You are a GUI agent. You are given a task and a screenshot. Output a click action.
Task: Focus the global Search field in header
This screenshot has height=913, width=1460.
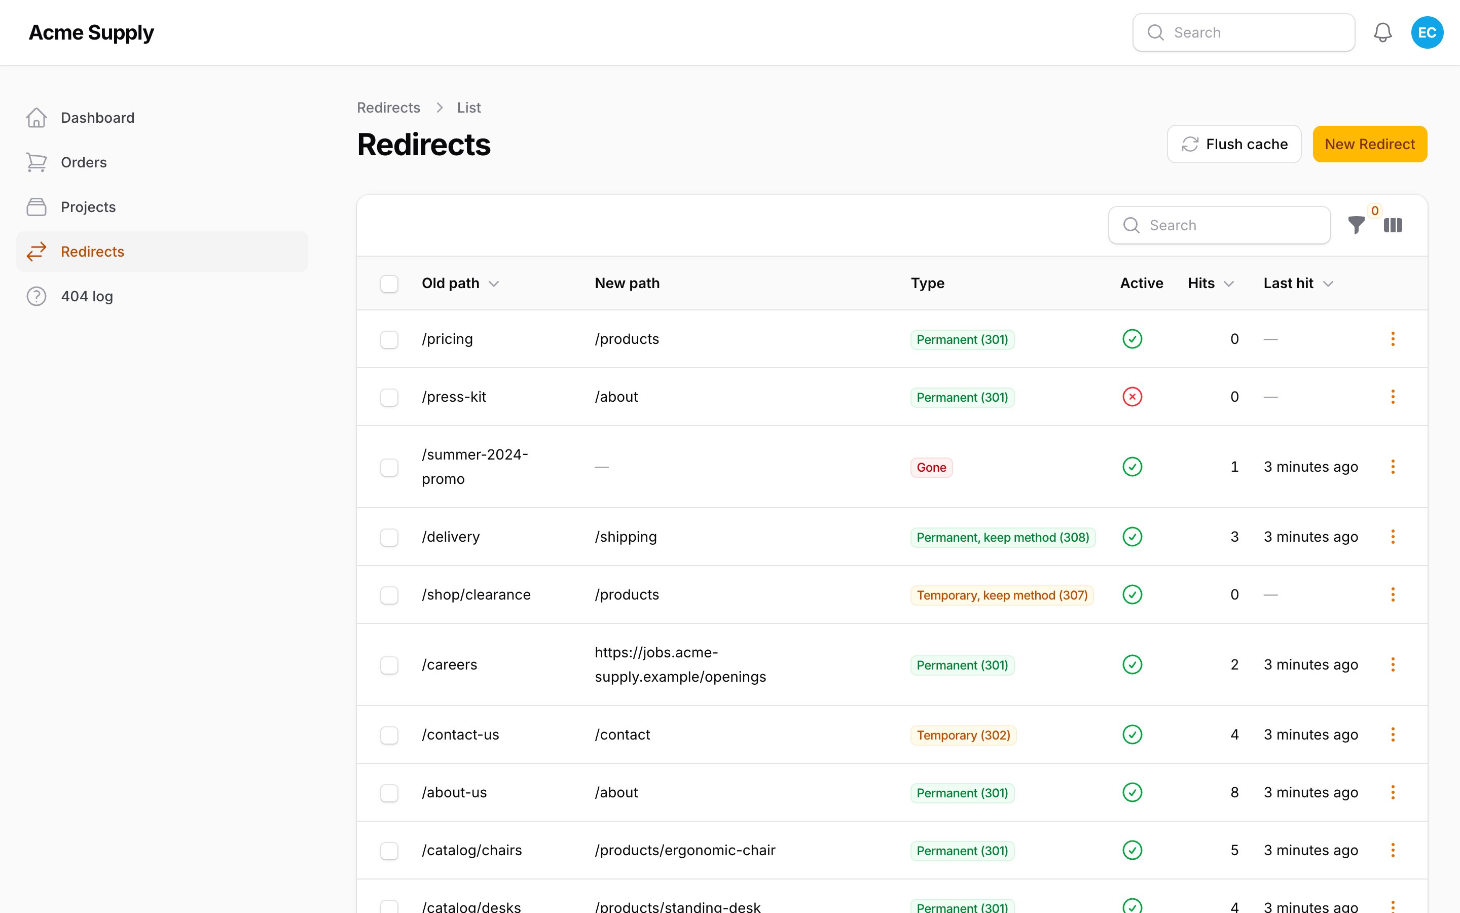(1244, 32)
